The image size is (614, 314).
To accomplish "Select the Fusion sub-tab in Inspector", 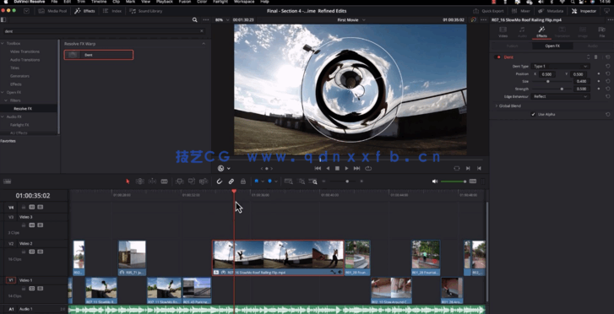I will (512, 46).
